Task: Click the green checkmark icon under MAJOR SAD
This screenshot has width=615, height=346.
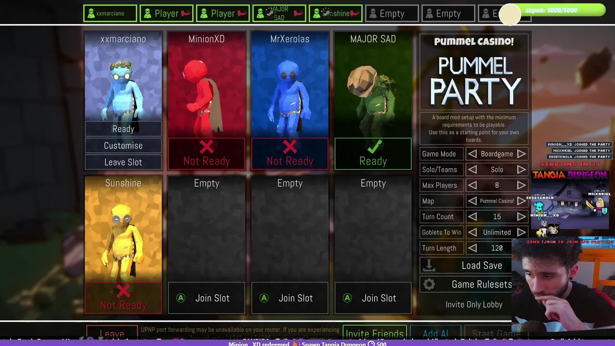Action: pos(374,146)
